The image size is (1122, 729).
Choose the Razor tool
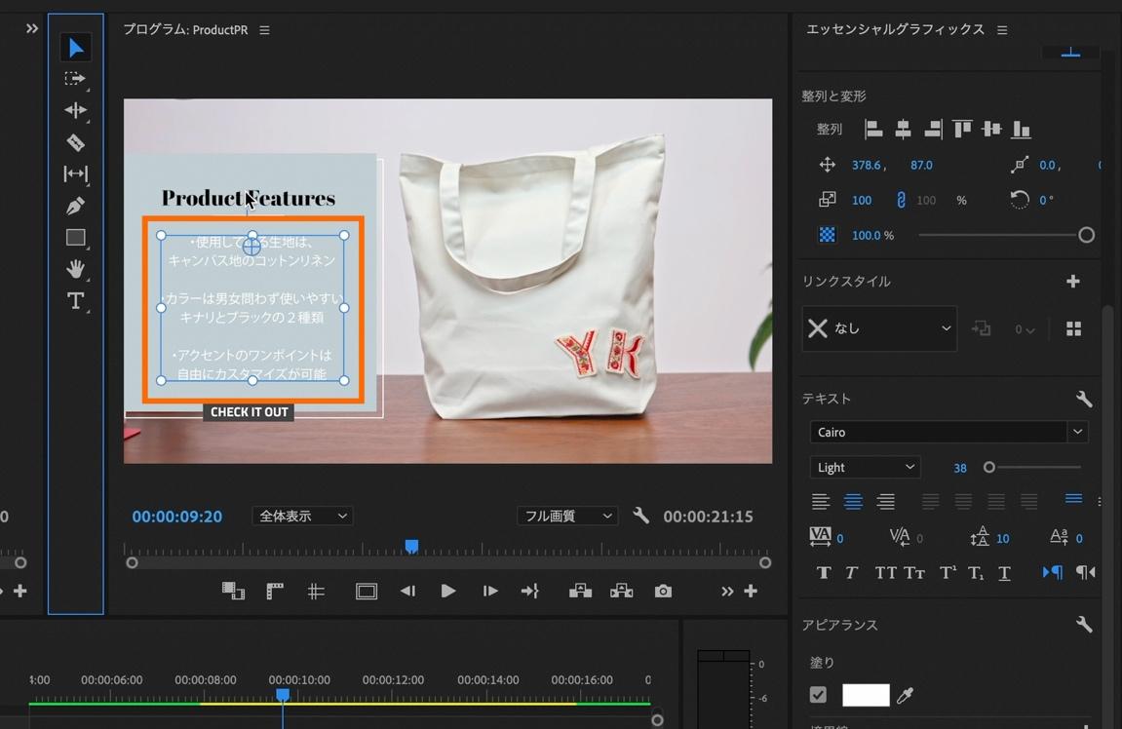[75, 142]
